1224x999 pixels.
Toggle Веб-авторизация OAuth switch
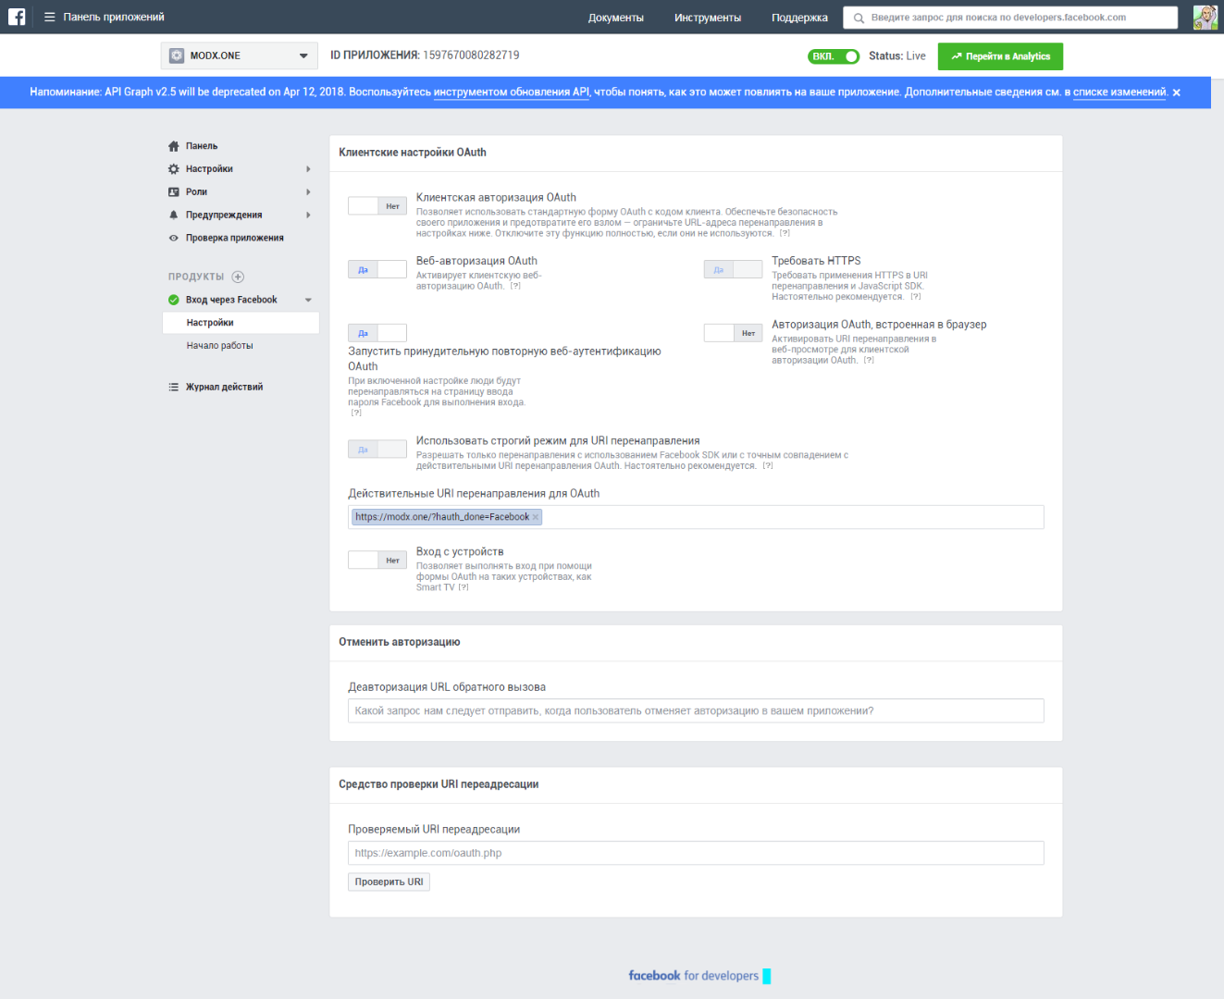(377, 270)
